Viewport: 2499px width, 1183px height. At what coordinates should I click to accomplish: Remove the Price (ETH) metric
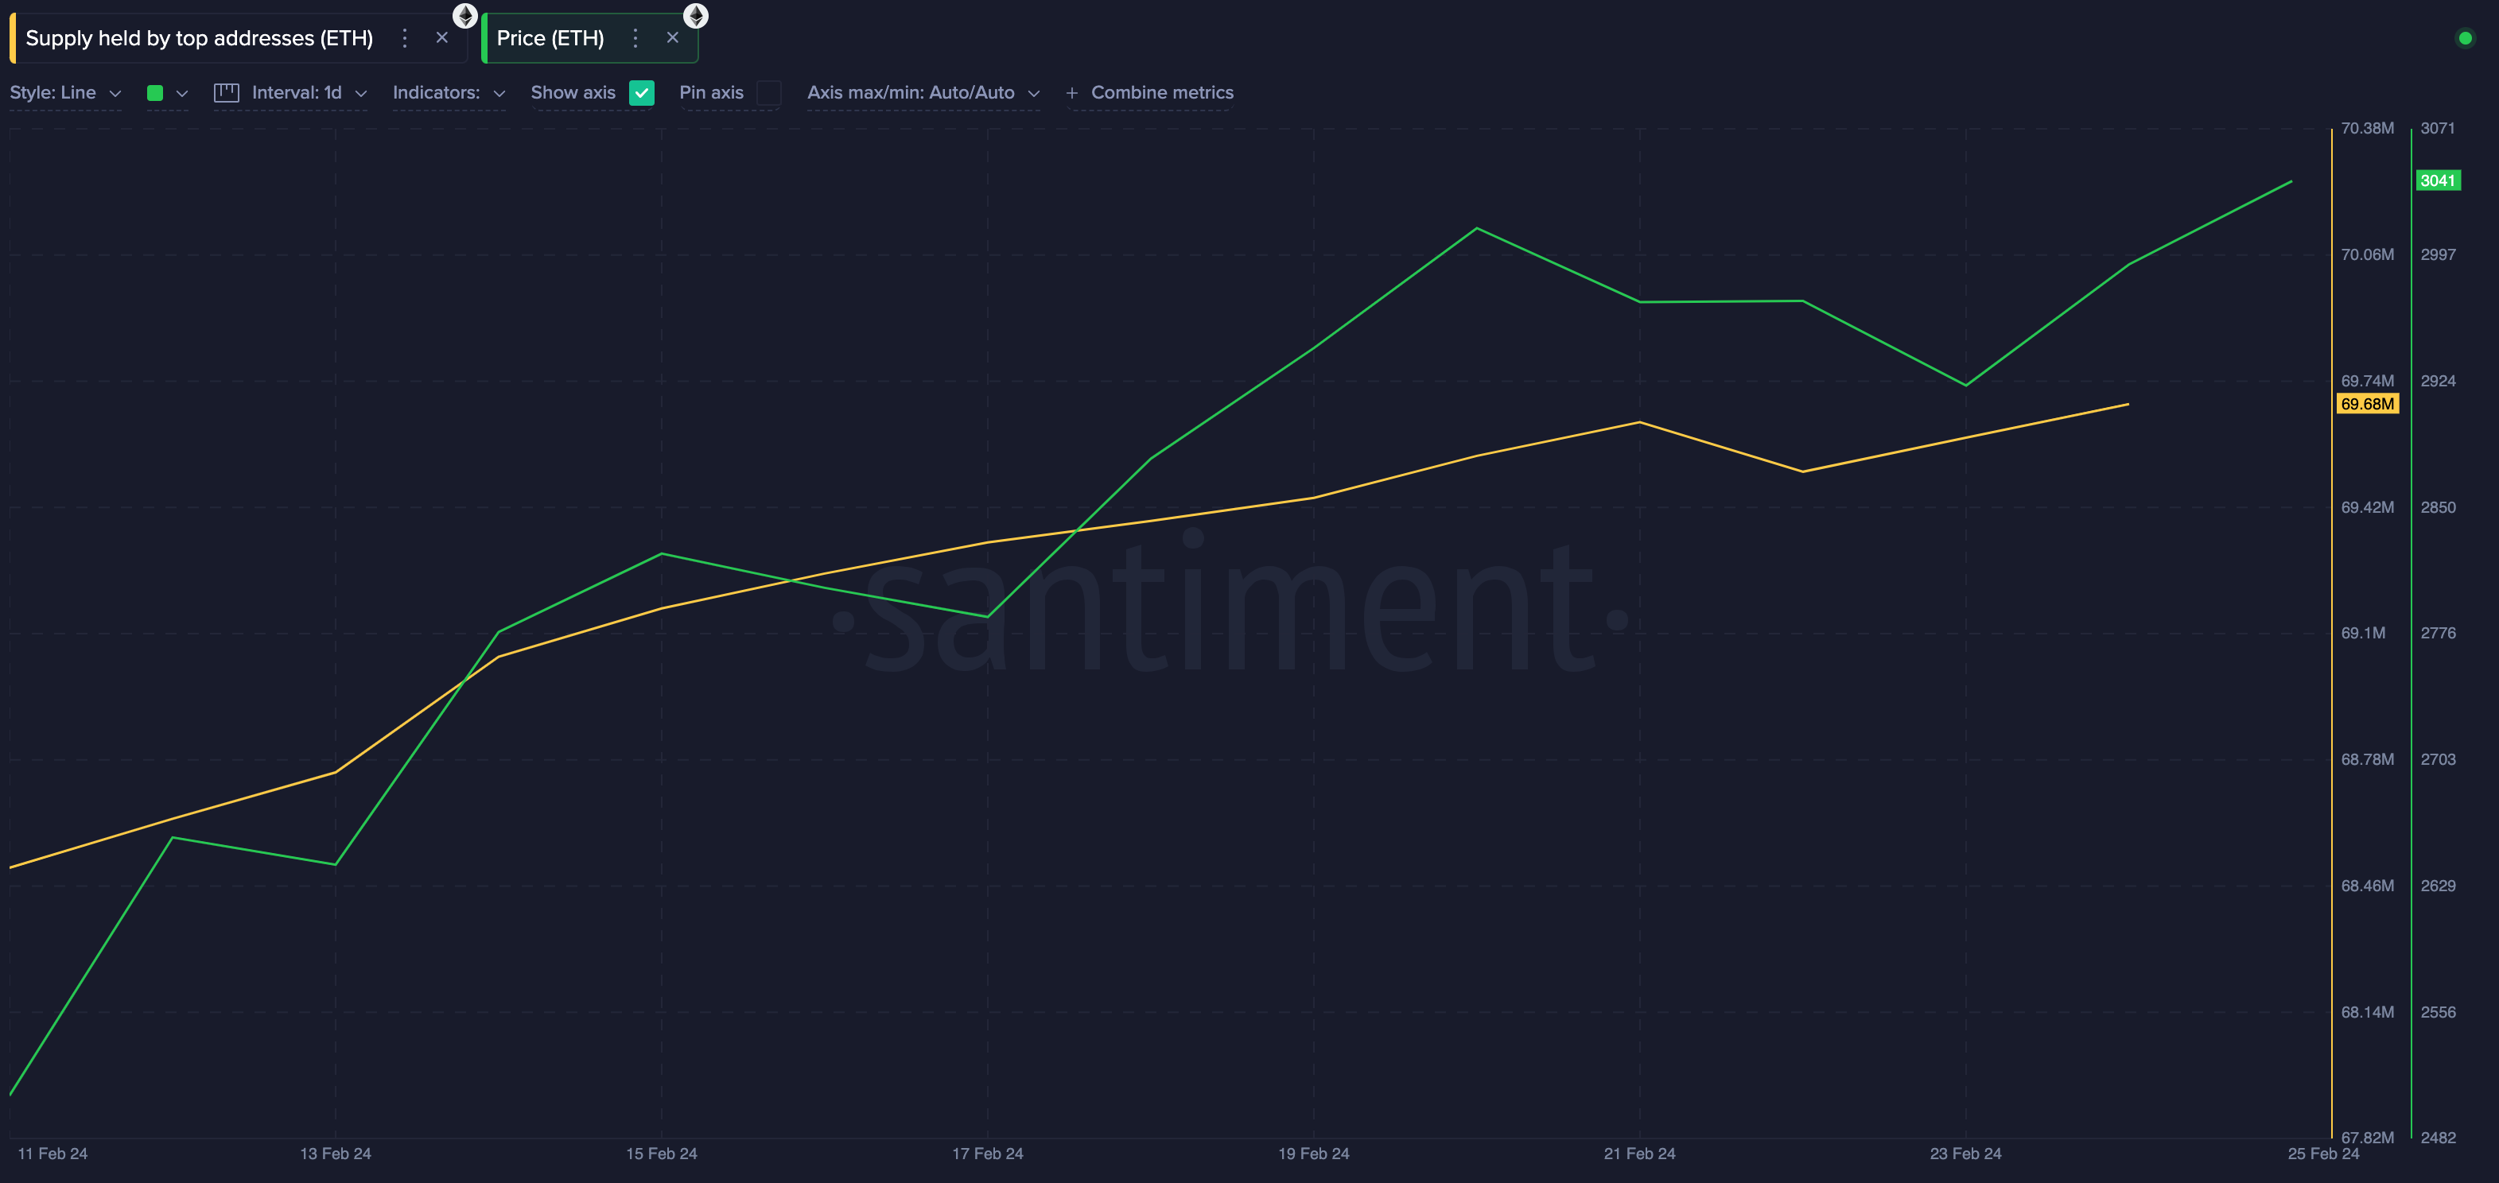coord(672,38)
